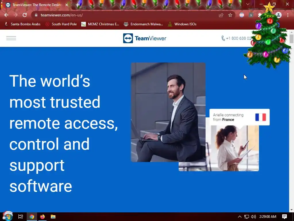Click the hero headline text

pyautogui.click(x=63, y=133)
